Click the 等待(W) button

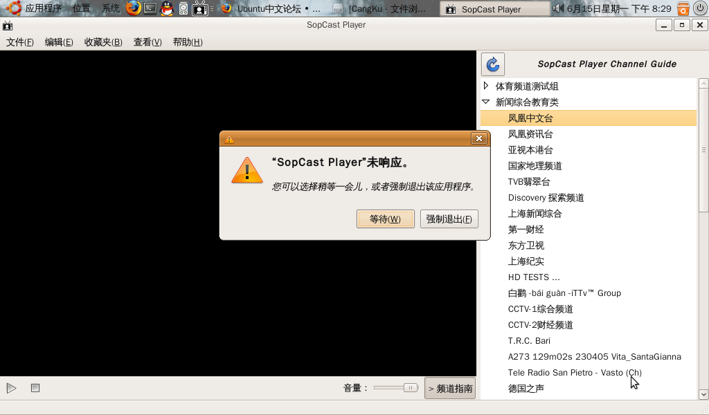(385, 219)
